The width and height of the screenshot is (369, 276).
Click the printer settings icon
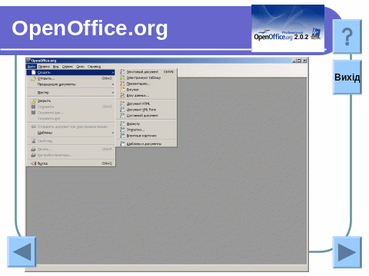click(x=33, y=155)
